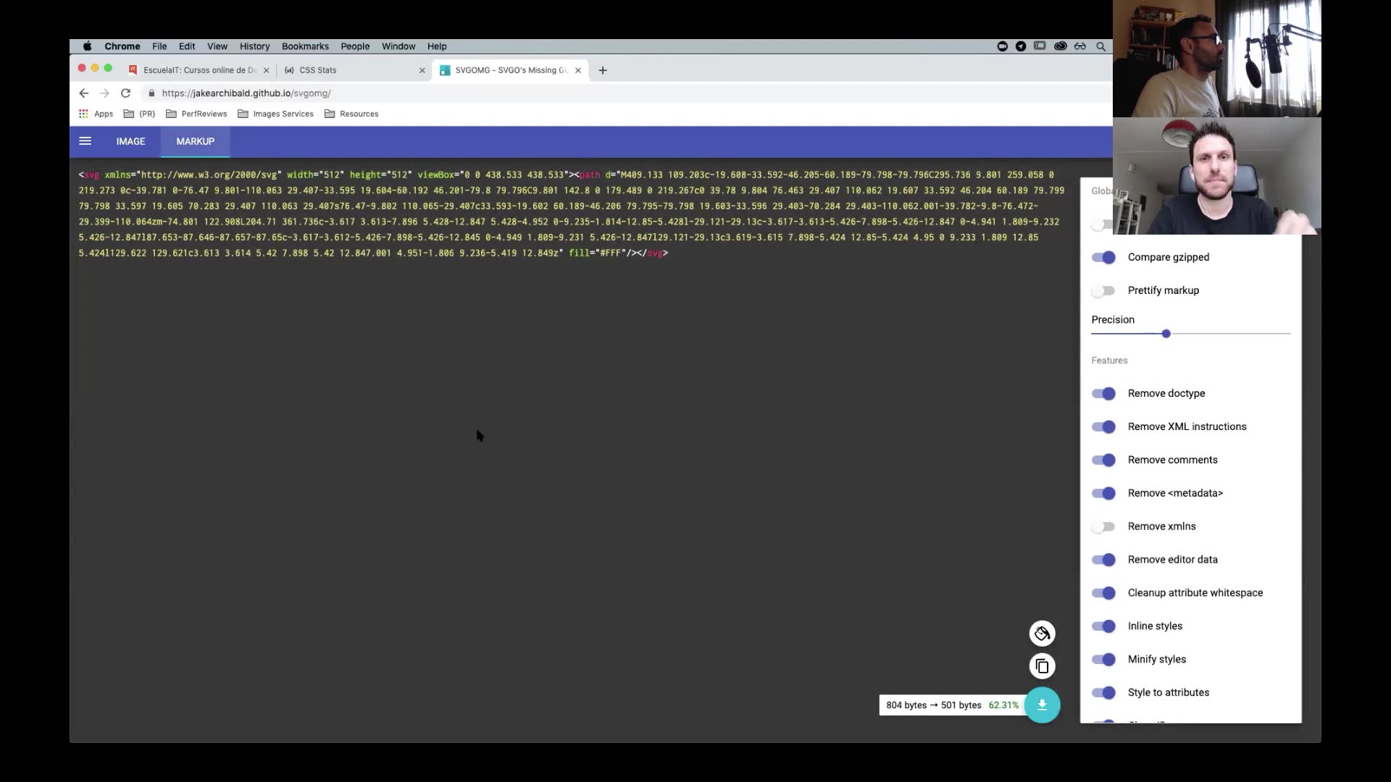Open the Window menu
The image size is (1391, 782).
tap(398, 46)
